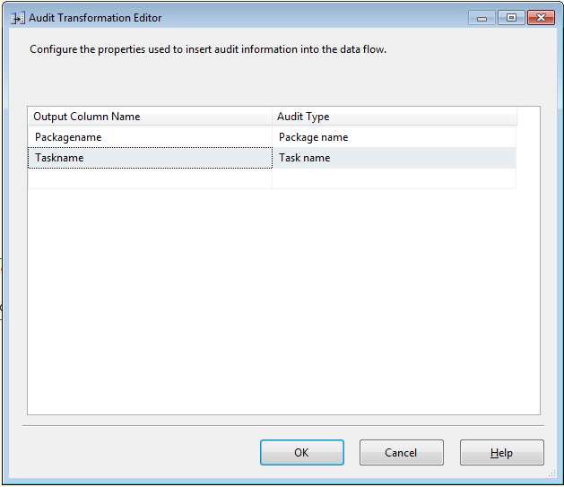
Task: Maximize the Audit Transformation Editor dialog
Action: pyautogui.click(x=510, y=17)
